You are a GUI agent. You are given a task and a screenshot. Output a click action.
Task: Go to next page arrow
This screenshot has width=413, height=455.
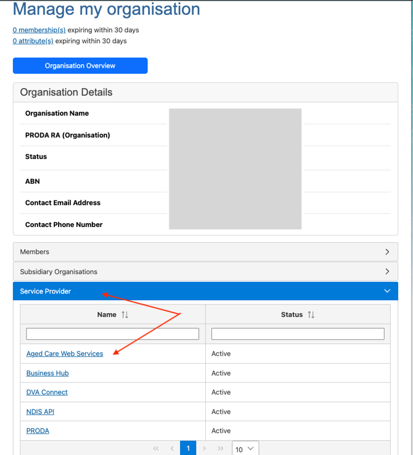(x=205, y=448)
